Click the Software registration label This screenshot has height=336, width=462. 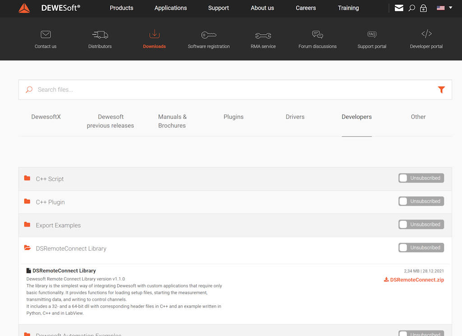tap(208, 46)
